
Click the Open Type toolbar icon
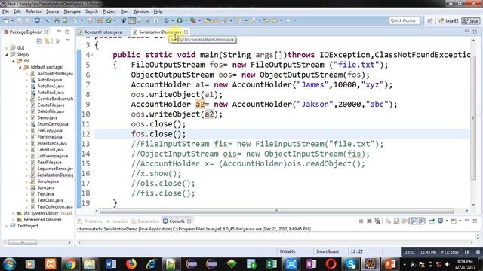pyautogui.click(x=208, y=20)
